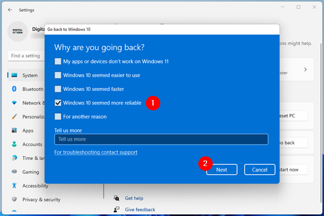Expand troubleshooter row with chevron arrow
This screenshot has height=216, width=324.
[305, 69]
